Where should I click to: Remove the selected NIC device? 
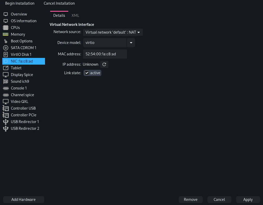[191, 200]
